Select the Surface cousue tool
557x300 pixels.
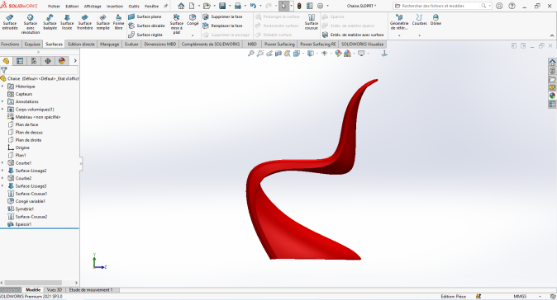click(312, 22)
